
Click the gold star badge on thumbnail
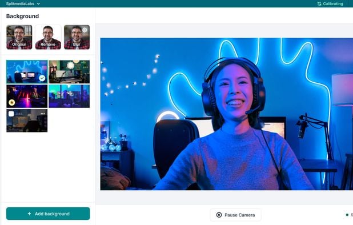coord(11,103)
